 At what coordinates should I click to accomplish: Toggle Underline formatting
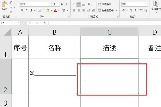coord(31,10)
